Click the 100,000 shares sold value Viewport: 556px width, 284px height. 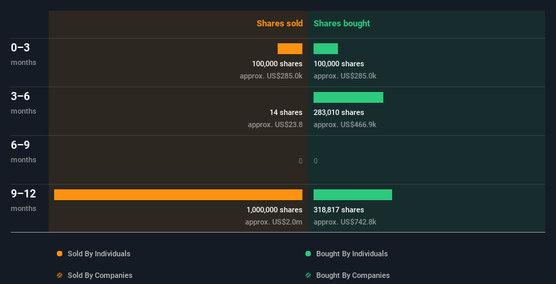tap(277, 64)
